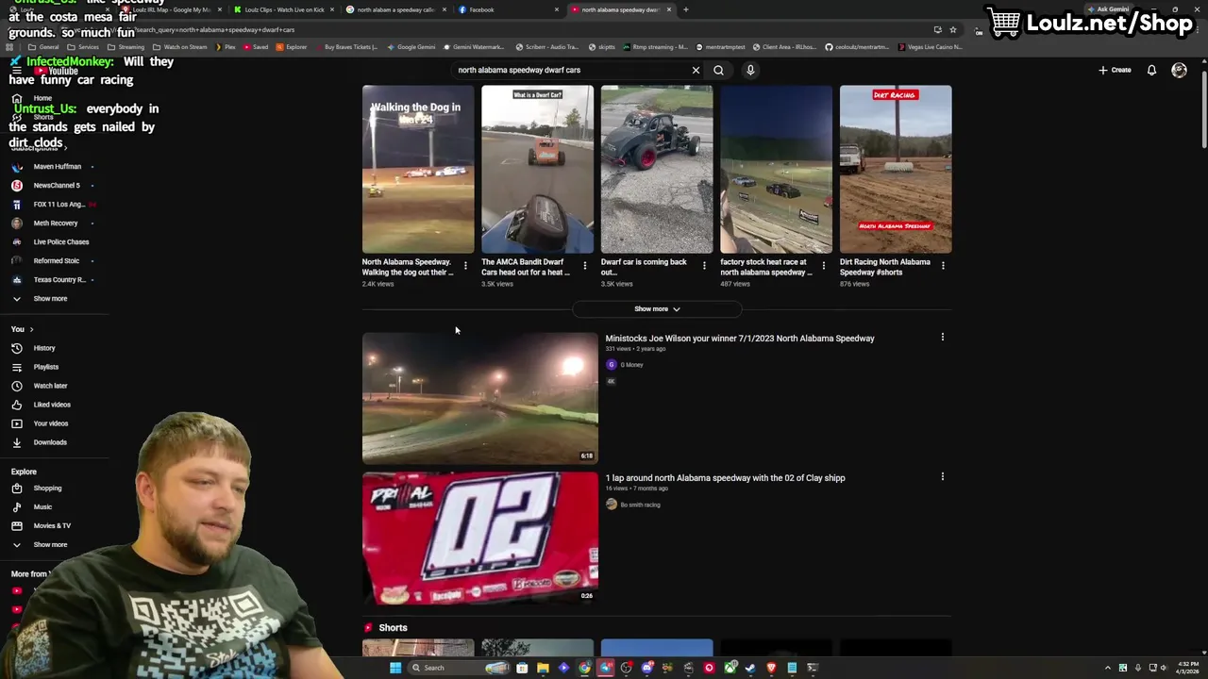Open menu for factory stock heat race Short
The image size is (1208, 679).
point(823,266)
